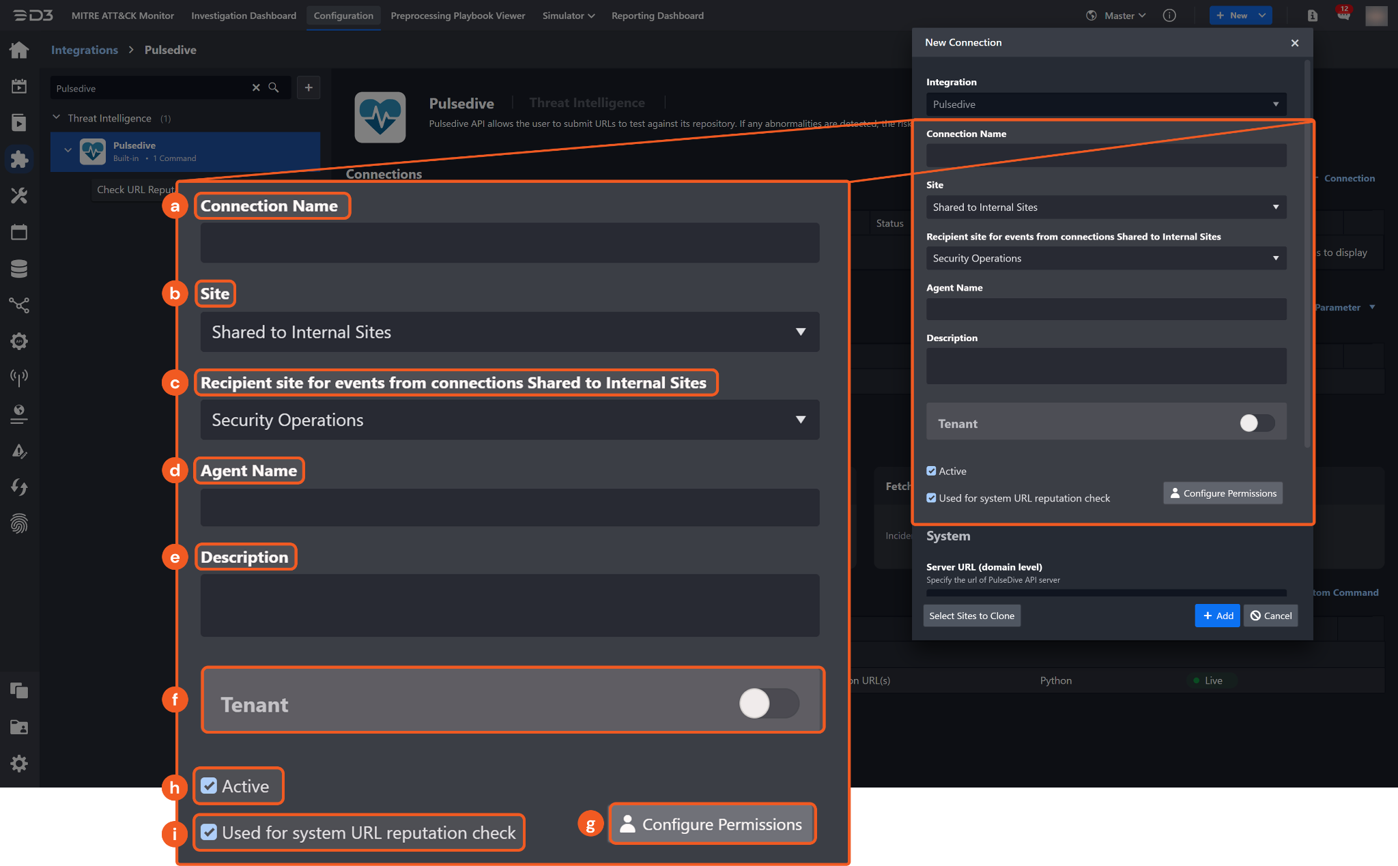Click the Connection Name input field
The height and width of the screenshot is (866, 1398).
(x=1106, y=156)
